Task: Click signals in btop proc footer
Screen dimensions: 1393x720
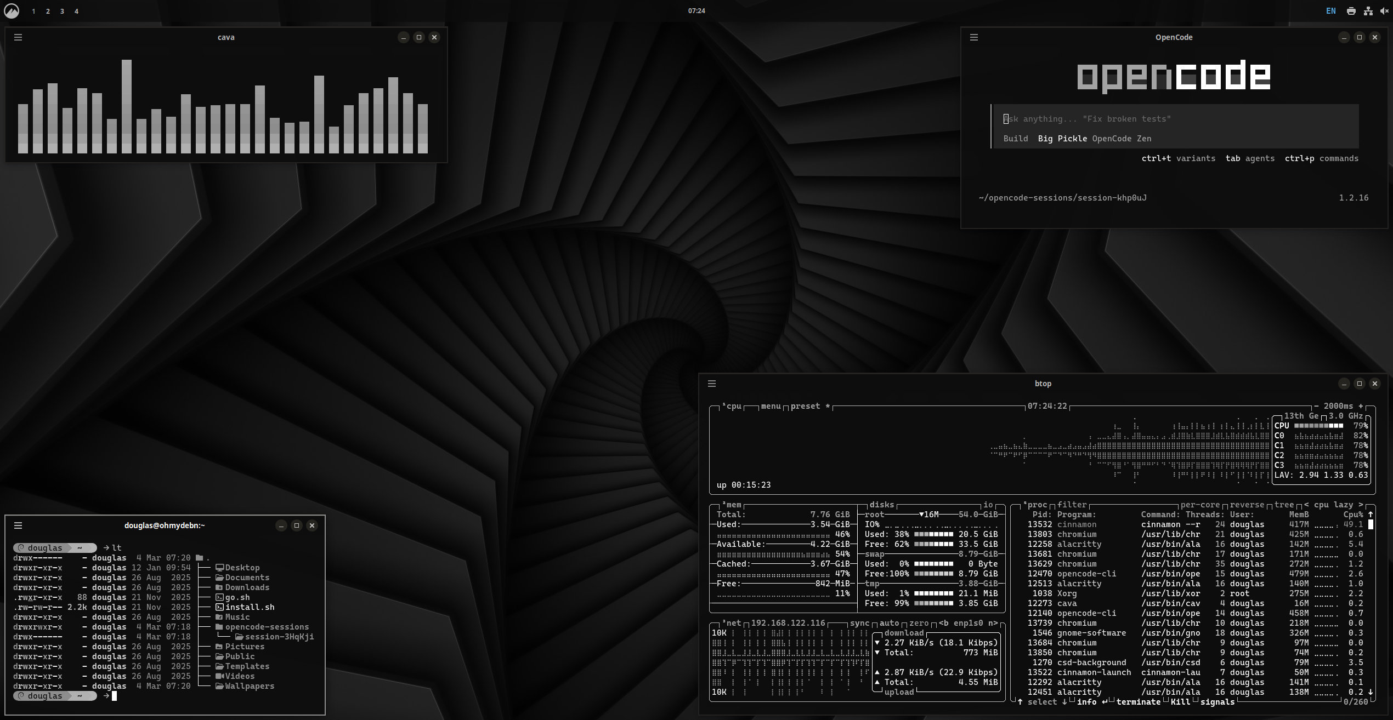Action: tap(1217, 702)
